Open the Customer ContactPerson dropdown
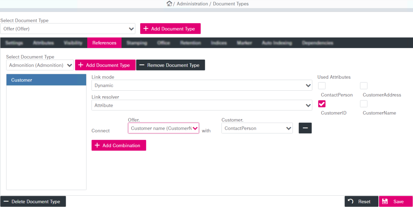 point(257,128)
